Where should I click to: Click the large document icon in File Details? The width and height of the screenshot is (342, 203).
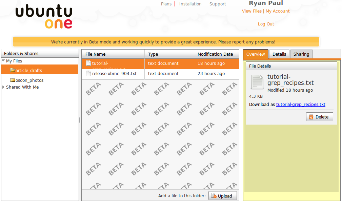[257, 82]
